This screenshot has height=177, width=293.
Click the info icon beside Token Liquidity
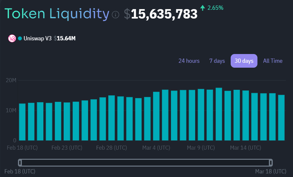(x=116, y=15)
